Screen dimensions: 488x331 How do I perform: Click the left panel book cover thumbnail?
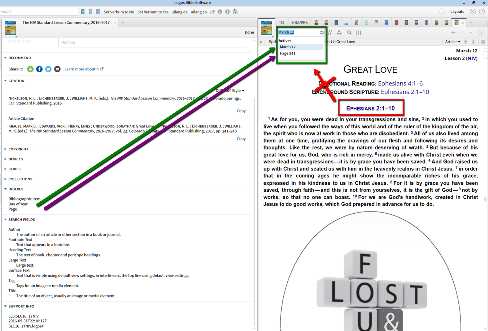pyautogui.click(x=10, y=28)
